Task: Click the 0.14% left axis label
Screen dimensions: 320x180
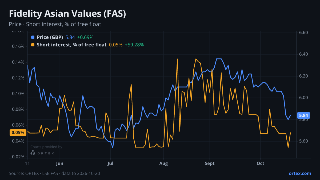Action: 18,62
